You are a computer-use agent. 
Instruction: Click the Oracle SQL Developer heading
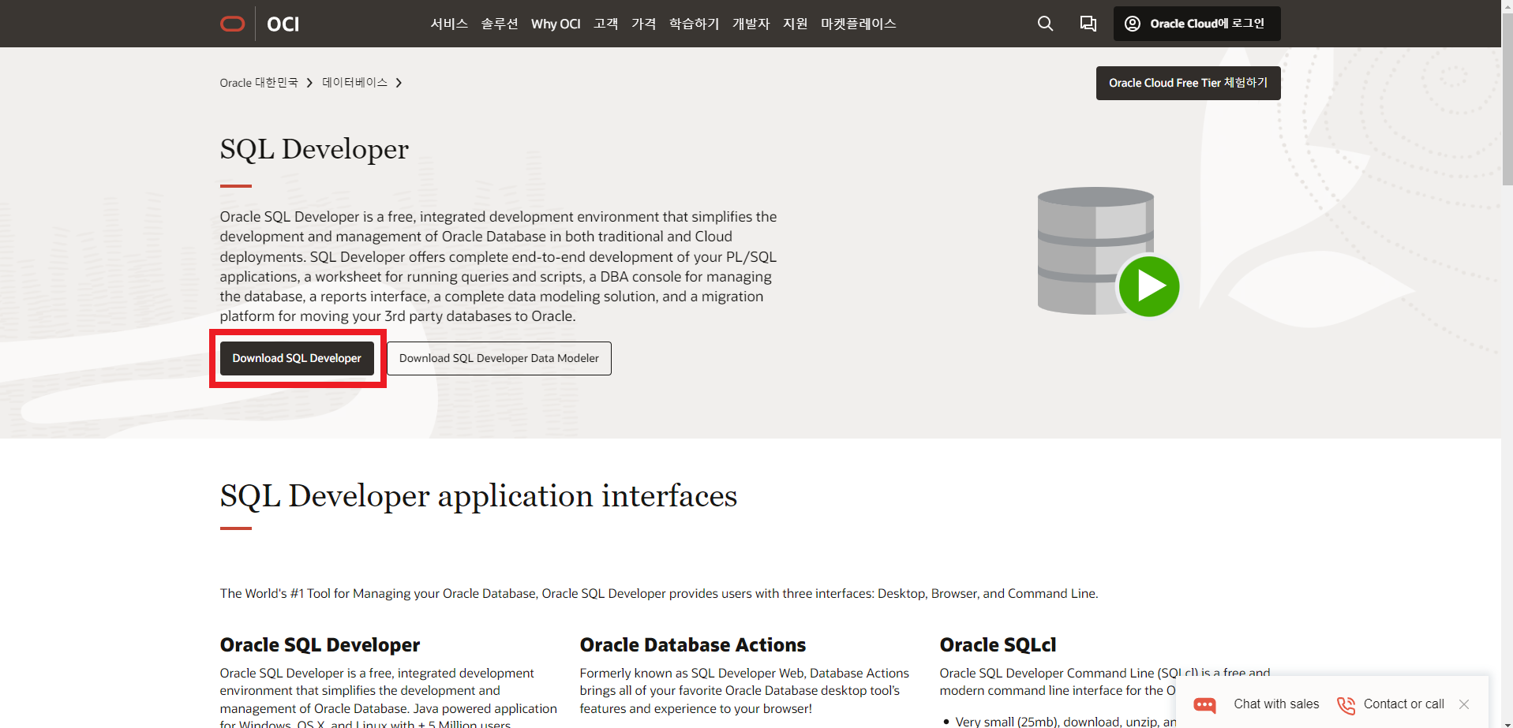[320, 645]
